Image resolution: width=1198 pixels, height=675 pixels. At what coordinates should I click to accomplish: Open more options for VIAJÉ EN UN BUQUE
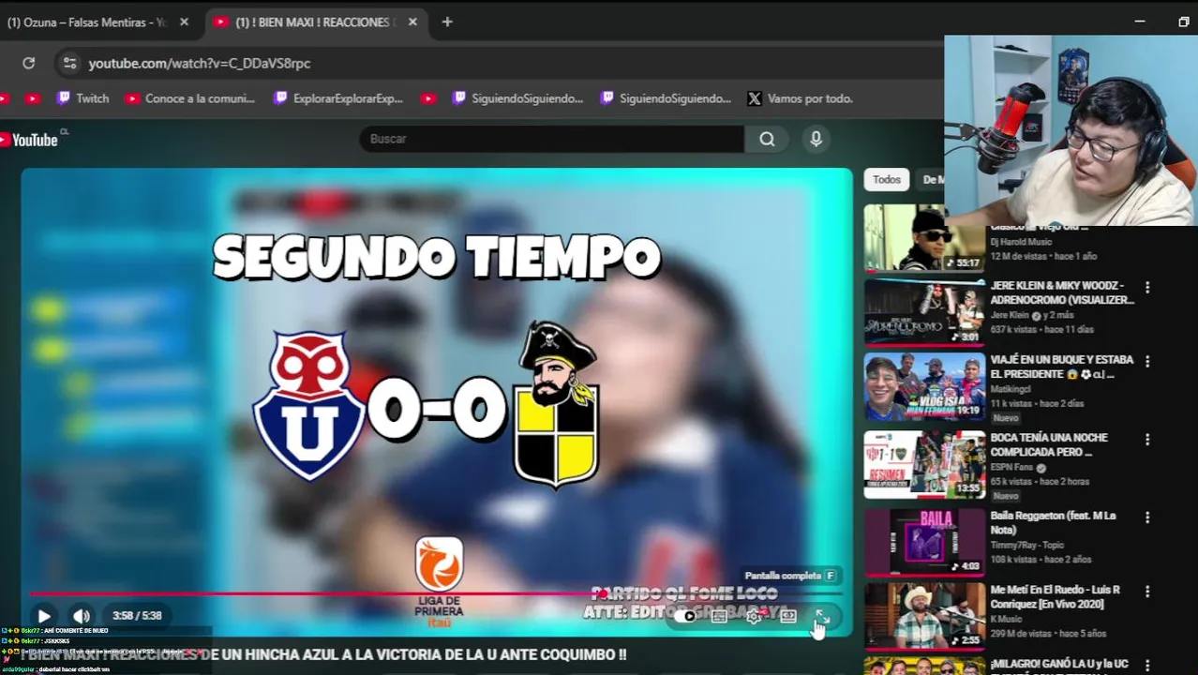point(1147,362)
